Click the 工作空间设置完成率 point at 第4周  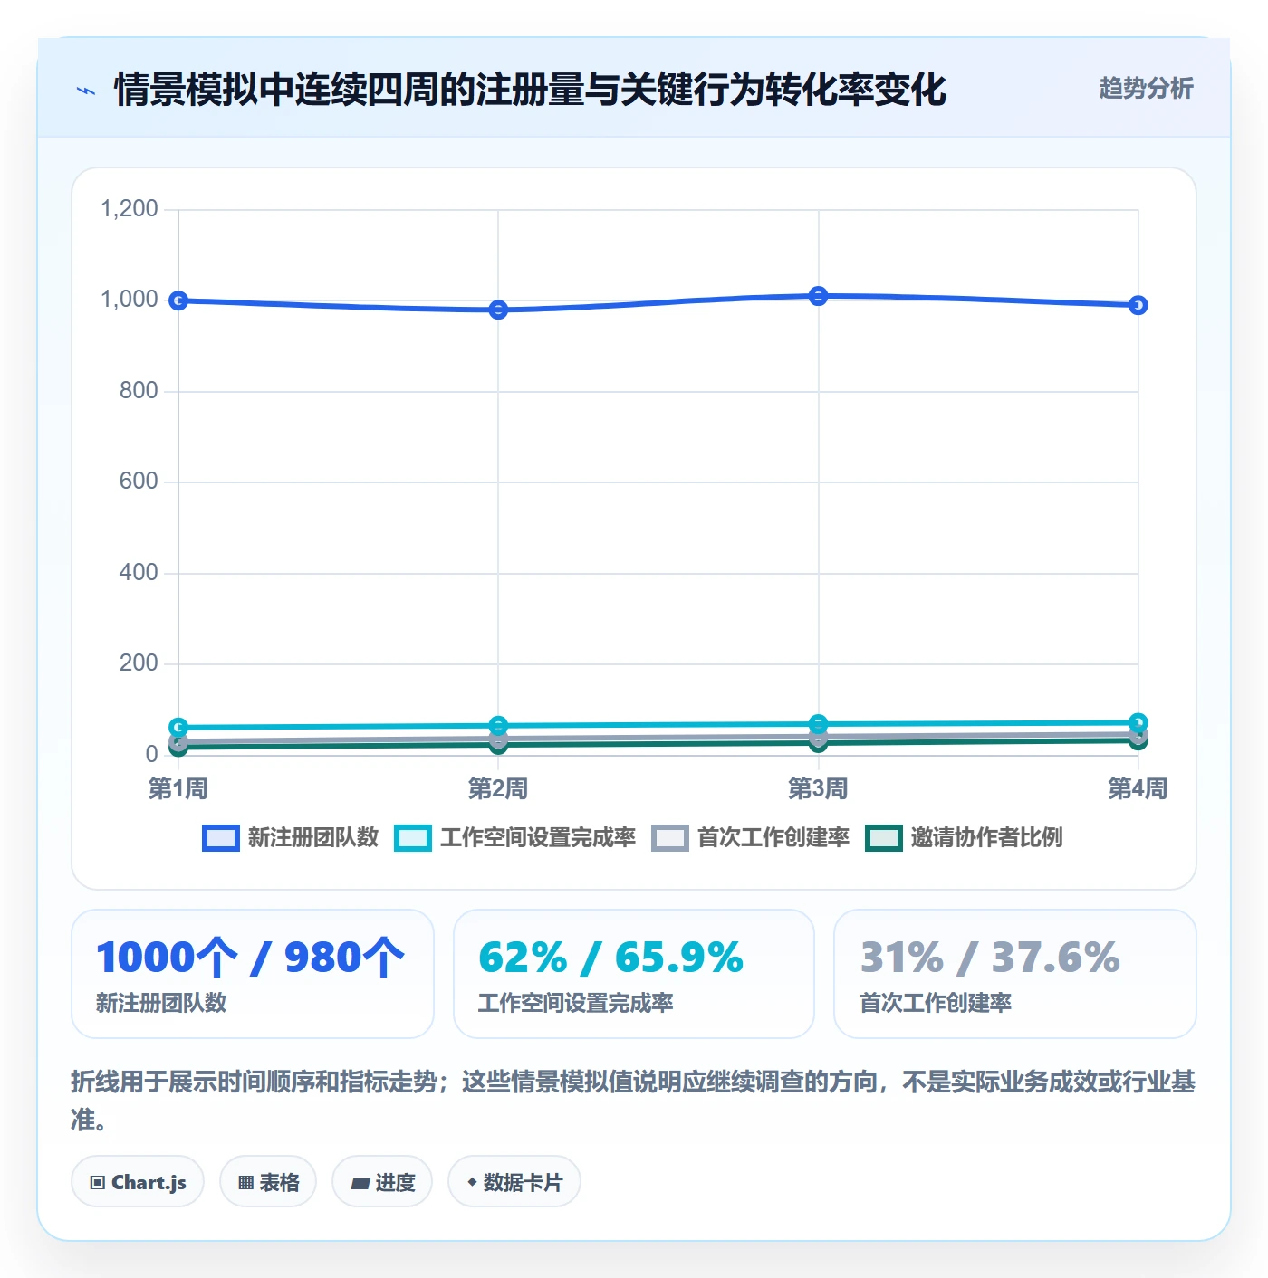pyautogui.click(x=1138, y=722)
